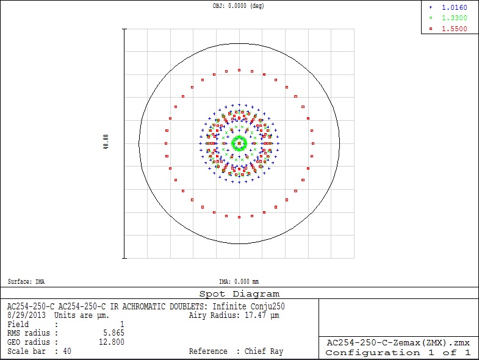This screenshot has width=479, height=360.
Task: Click the Spot Diagram title
Action: click(x=239, y=293)
